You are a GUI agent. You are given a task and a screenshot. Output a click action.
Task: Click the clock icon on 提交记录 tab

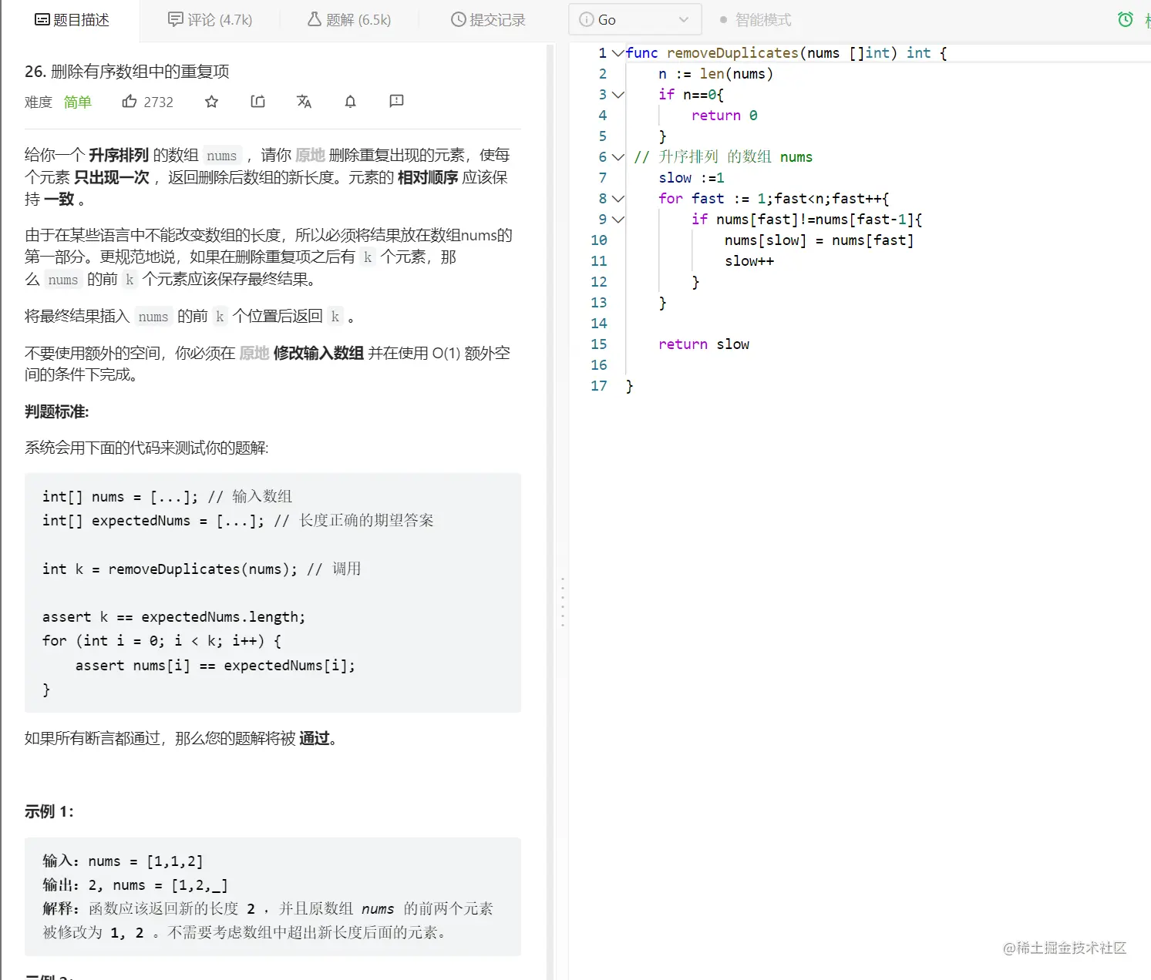point(459,20)
